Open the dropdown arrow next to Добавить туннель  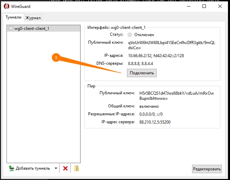pos(56,168)
